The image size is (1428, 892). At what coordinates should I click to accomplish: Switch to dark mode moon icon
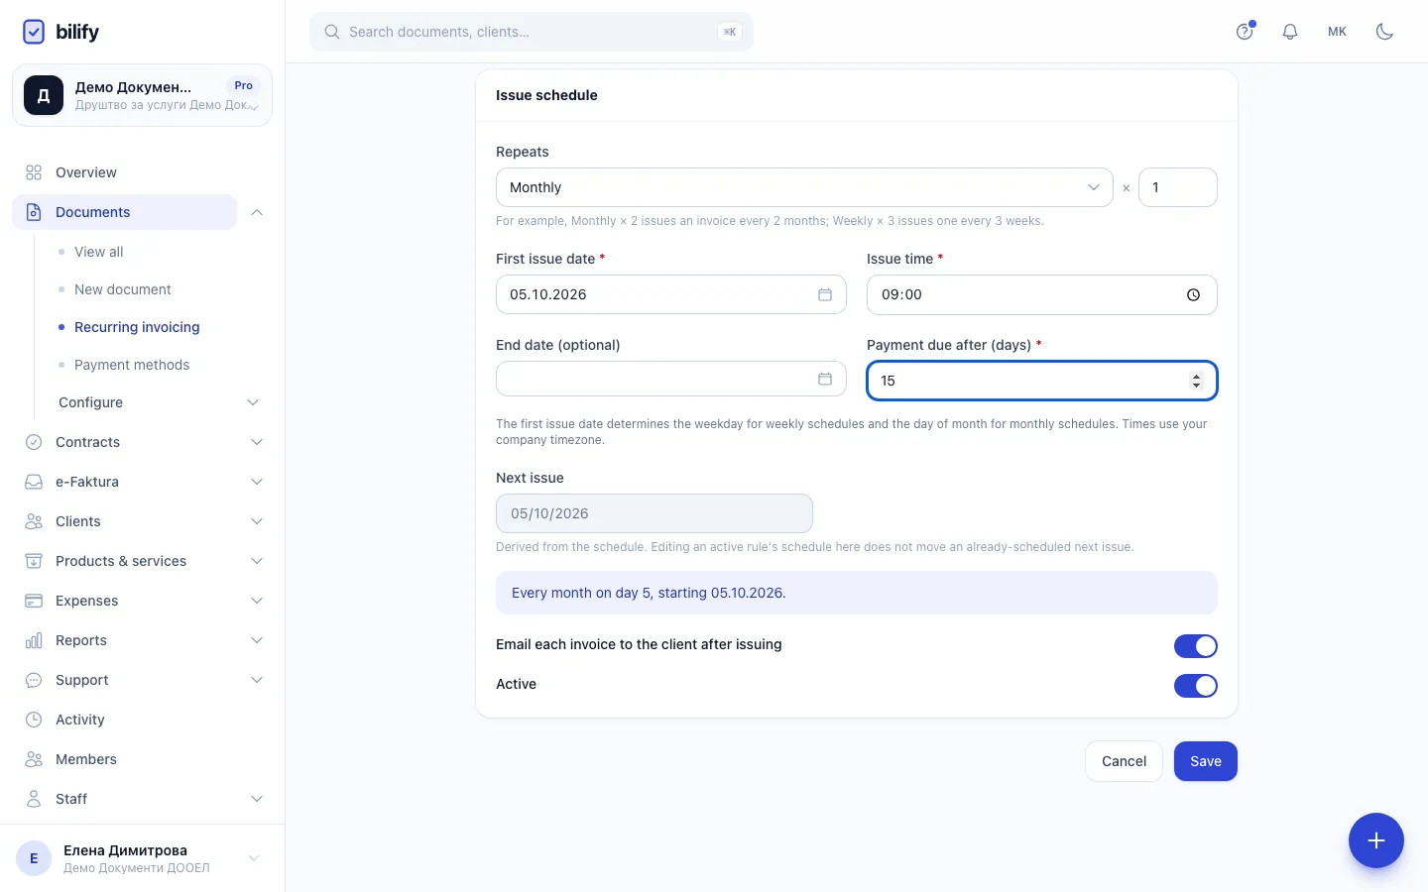1385,32
